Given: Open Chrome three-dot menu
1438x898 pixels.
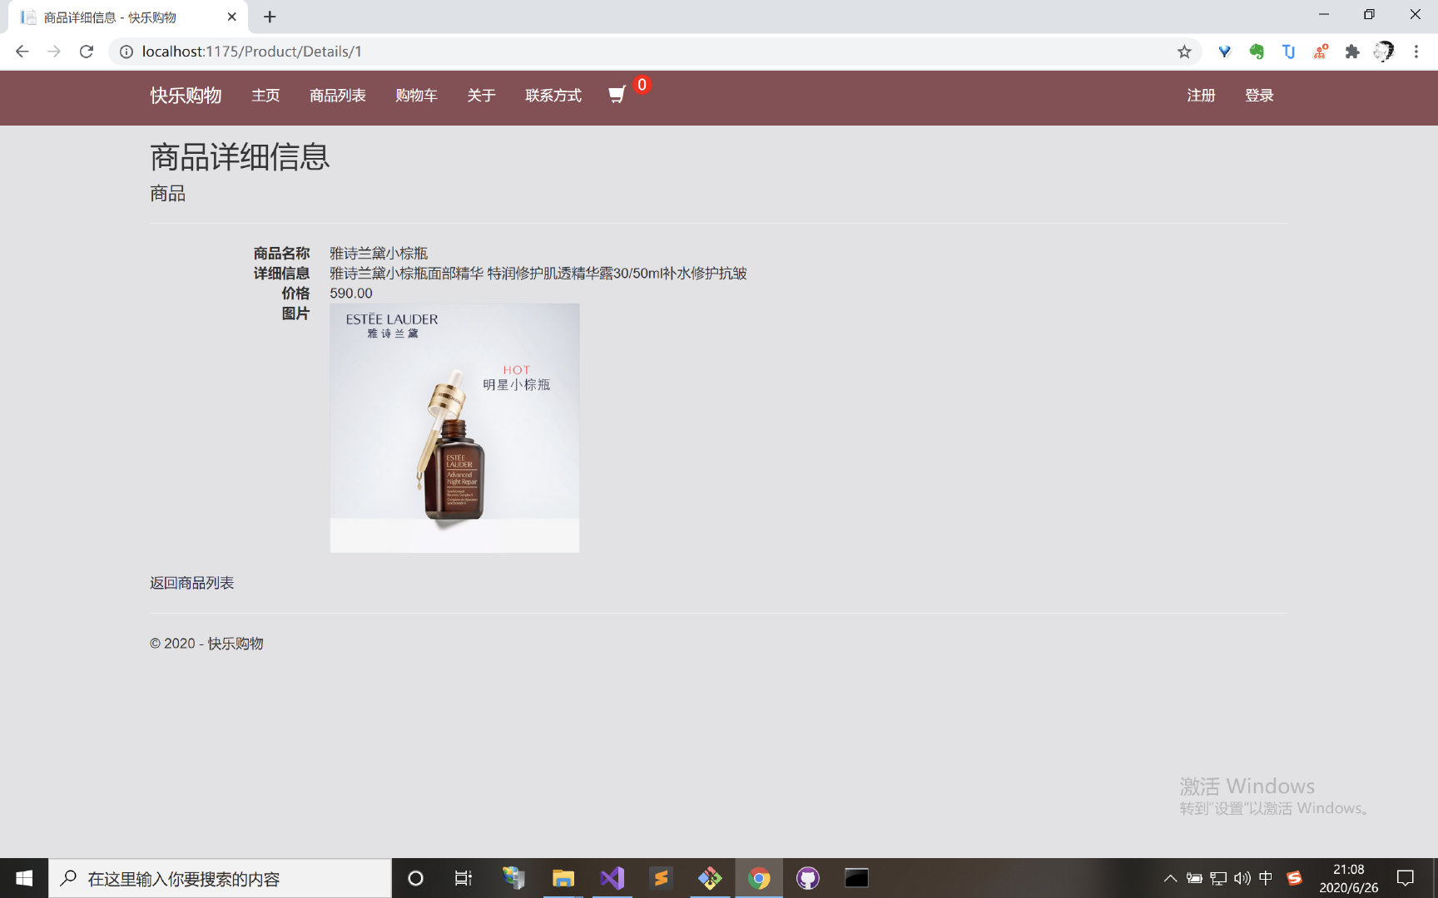Looking at the screenshot, I should click(1416, 52).
